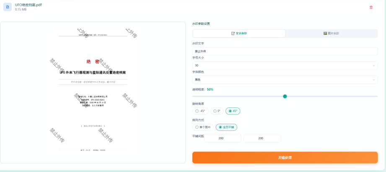The width and height of the screenshot is (386, 172).
Task: Click the 水印文字 input field
Action: (285, 51)
